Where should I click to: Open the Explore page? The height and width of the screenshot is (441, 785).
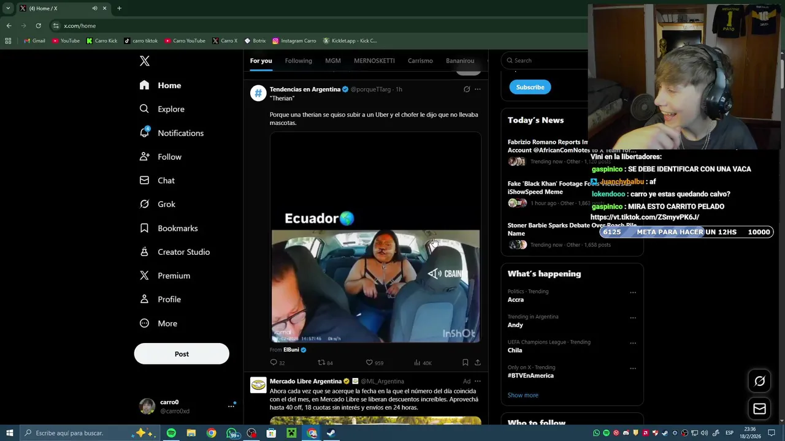coord(162,109)
